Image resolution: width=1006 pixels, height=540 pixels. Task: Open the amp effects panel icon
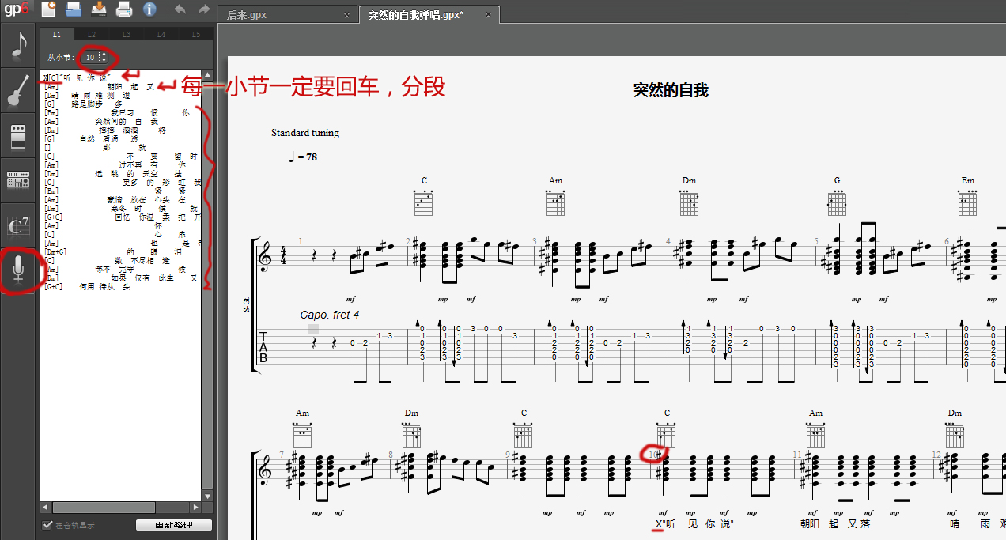click(18, 134)
